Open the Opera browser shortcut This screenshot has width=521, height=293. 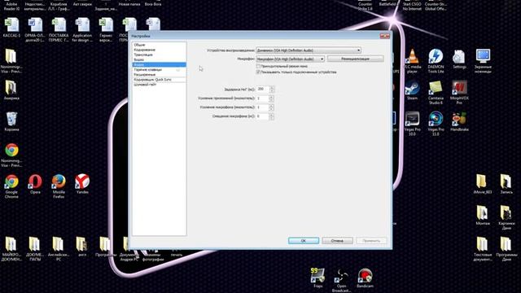click(35, 182)
